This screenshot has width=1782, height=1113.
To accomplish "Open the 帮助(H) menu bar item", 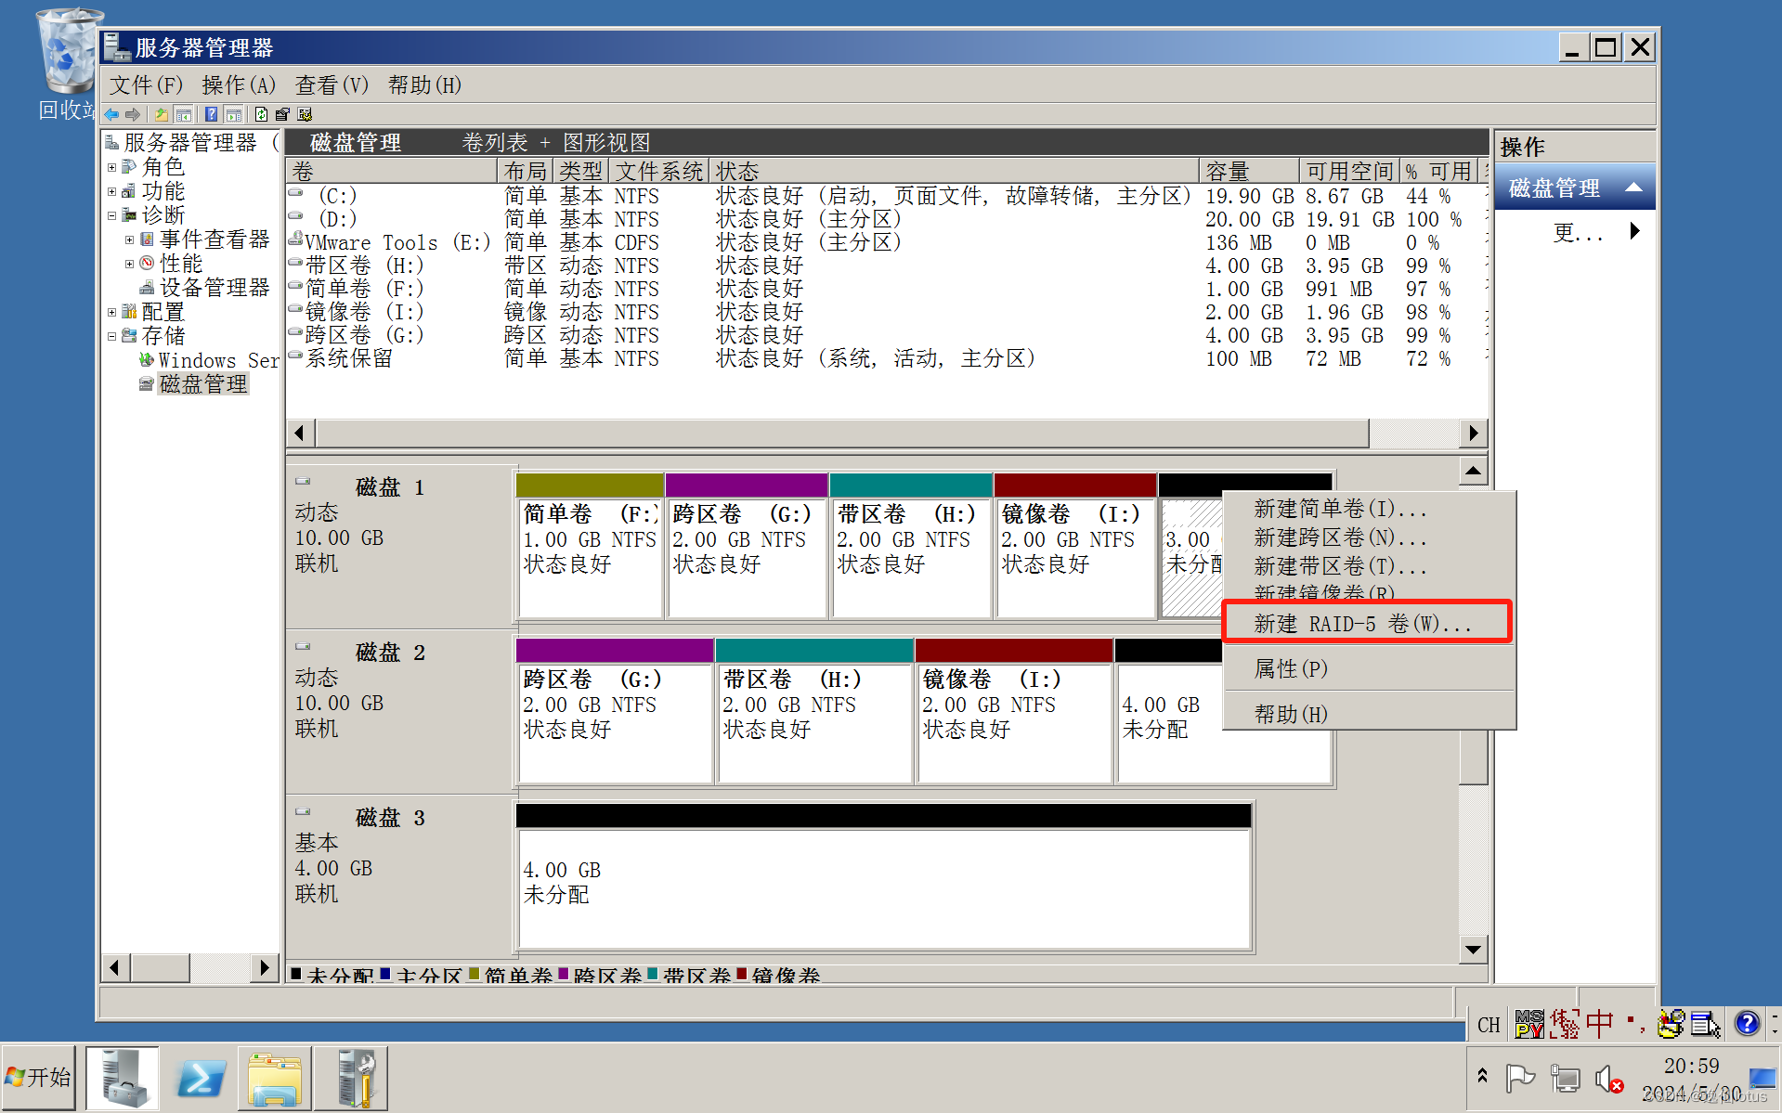I will tap(424, 85).
